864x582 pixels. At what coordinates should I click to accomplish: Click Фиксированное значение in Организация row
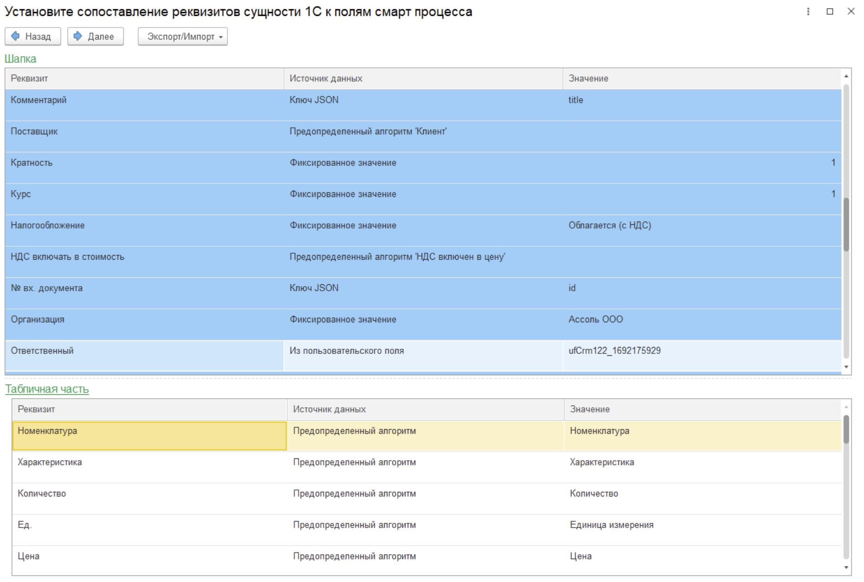(423, 325)
